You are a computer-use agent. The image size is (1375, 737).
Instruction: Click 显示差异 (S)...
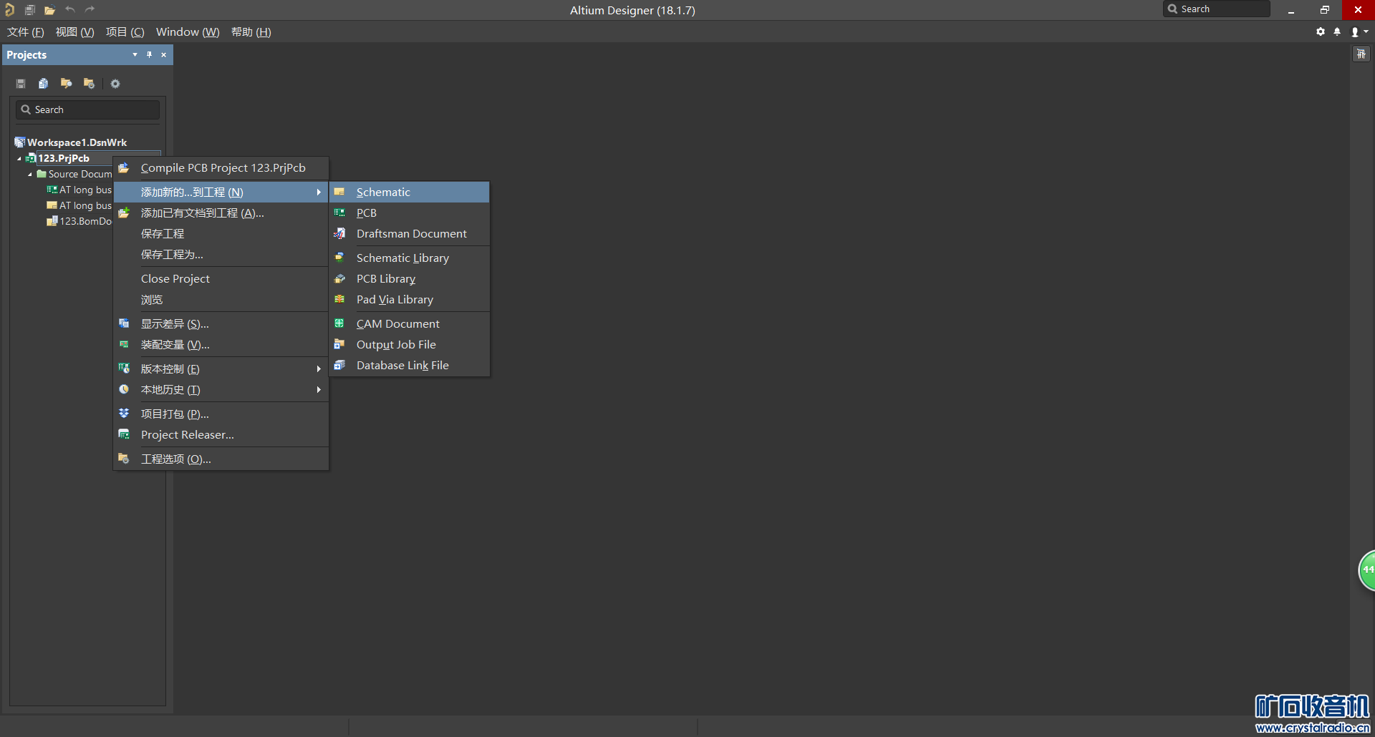tap(221, 323)
